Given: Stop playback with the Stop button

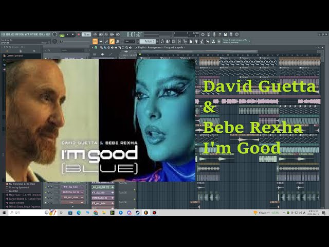Looking at the screenshot, I should [x=72, y=34].
